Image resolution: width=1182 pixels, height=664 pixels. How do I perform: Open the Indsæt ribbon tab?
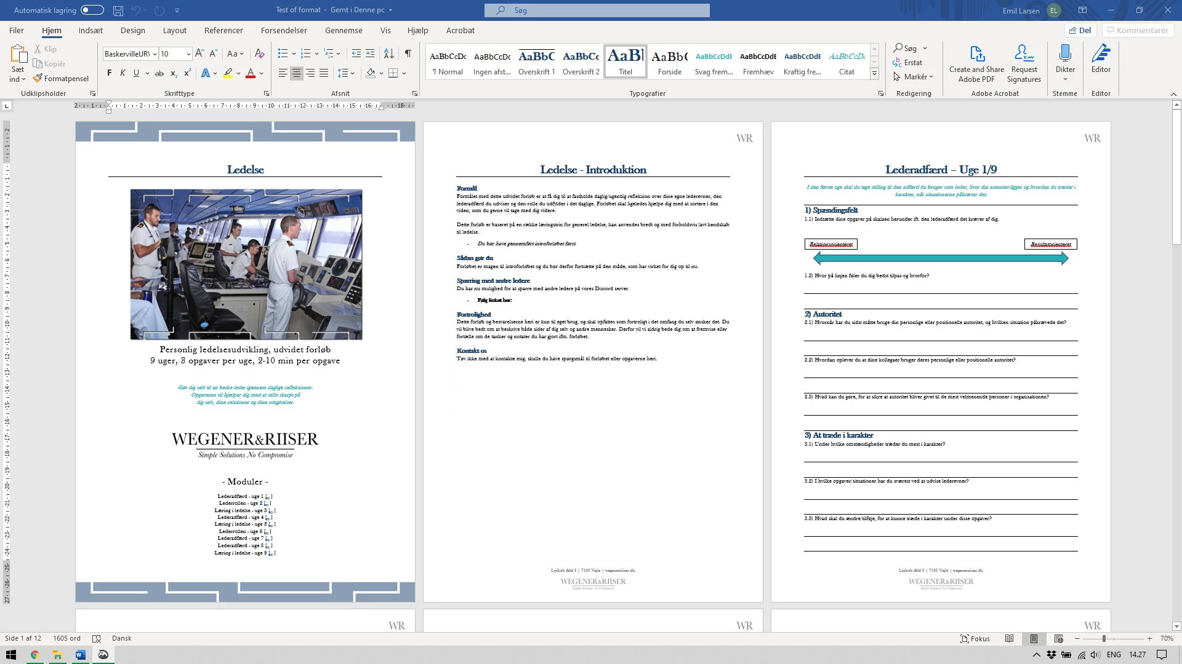click(90, 30)
